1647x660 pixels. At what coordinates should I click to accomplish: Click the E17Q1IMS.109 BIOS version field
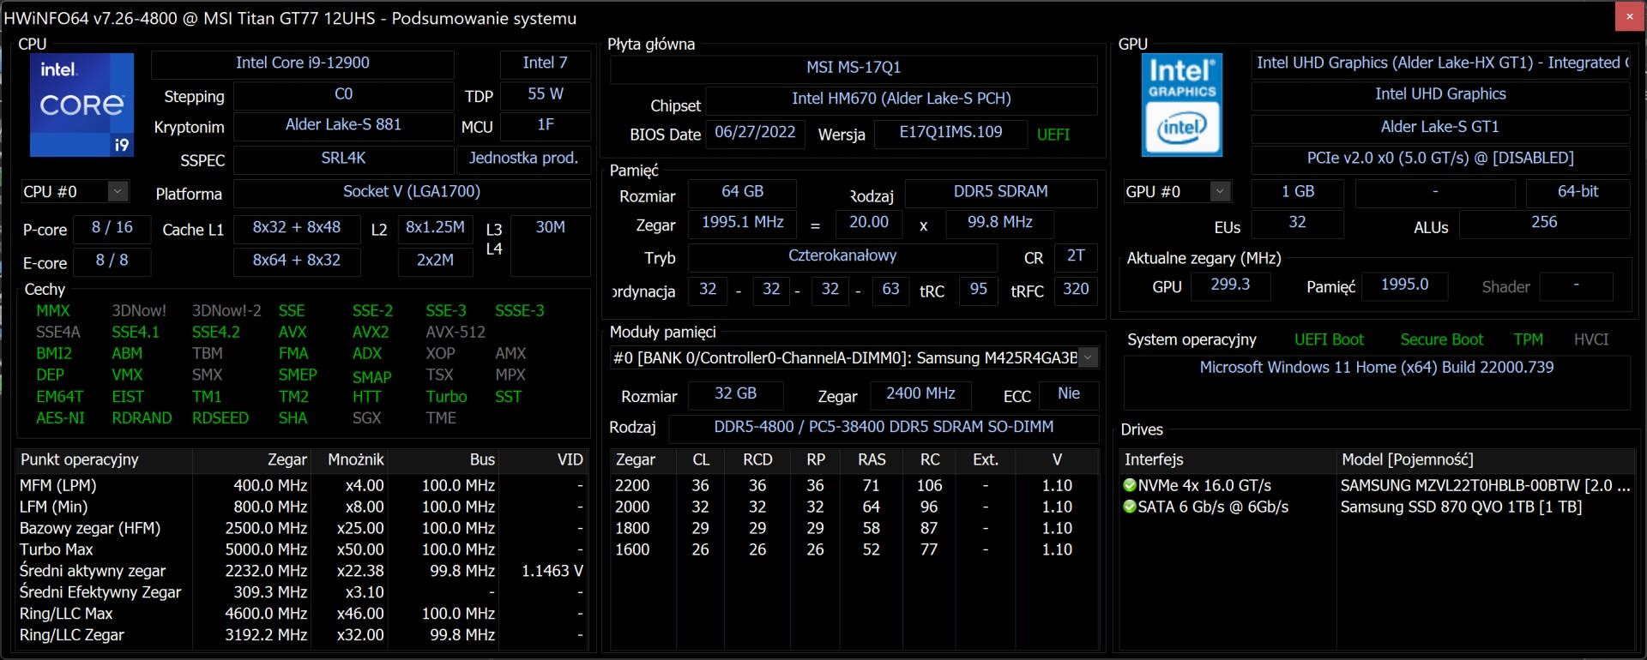(x=950, y=133)
